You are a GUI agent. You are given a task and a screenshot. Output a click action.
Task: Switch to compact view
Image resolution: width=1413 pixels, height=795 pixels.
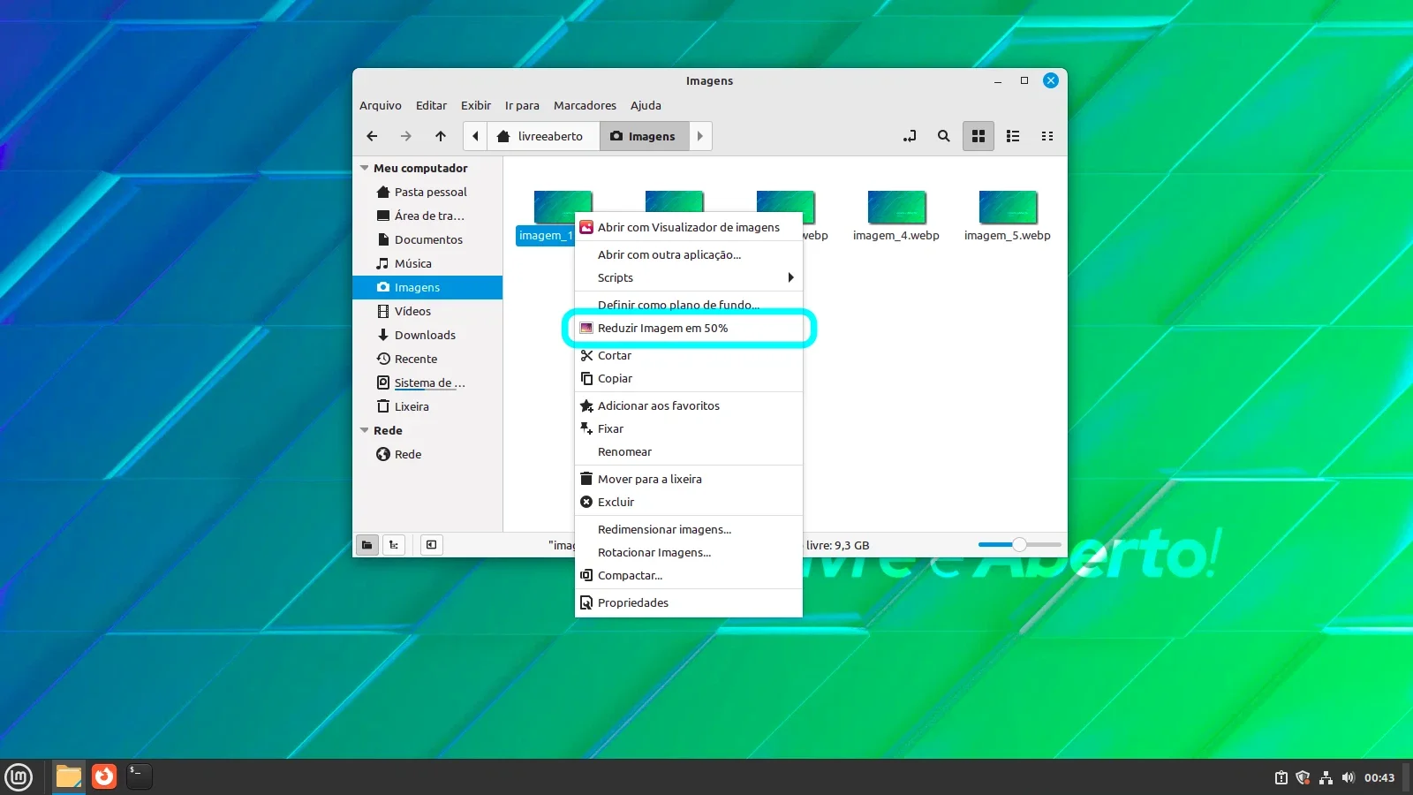coord(1047,136)
